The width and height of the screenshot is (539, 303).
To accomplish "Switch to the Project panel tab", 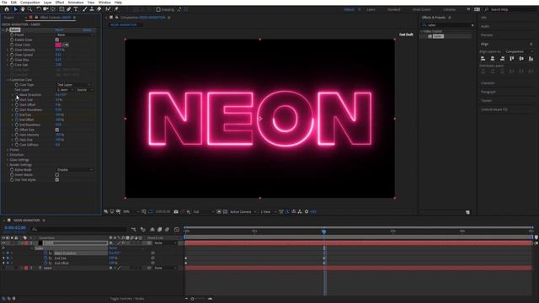I will (8, 17).
